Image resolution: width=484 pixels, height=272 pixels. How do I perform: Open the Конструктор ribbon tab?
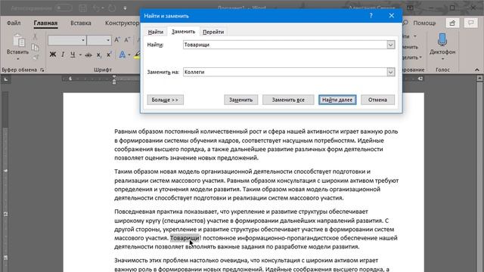pyautogui.click(x=122, y=23)
